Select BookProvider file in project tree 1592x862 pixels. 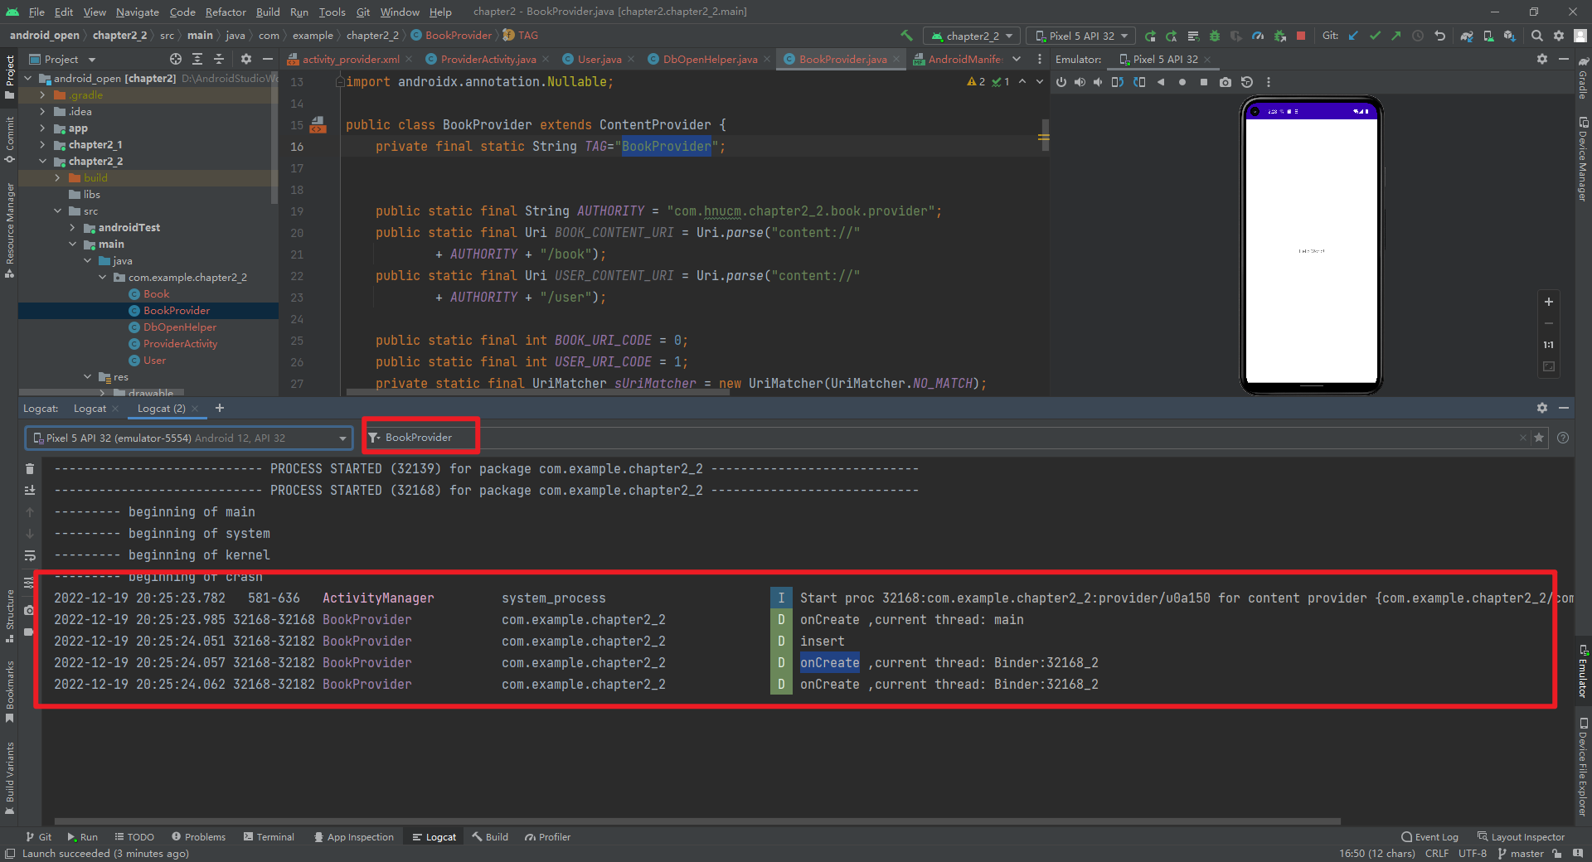tap(177, 311)
